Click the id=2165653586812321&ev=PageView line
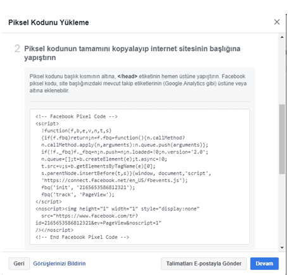Viewport: 288px width, 275px height. (x=98, y=223)
